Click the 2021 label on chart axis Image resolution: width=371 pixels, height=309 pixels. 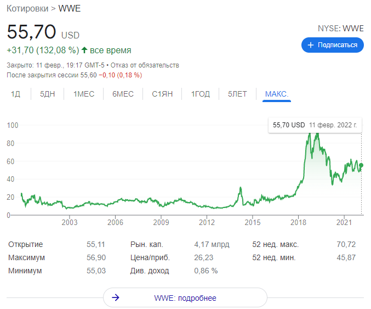click(x=344, y=222)
